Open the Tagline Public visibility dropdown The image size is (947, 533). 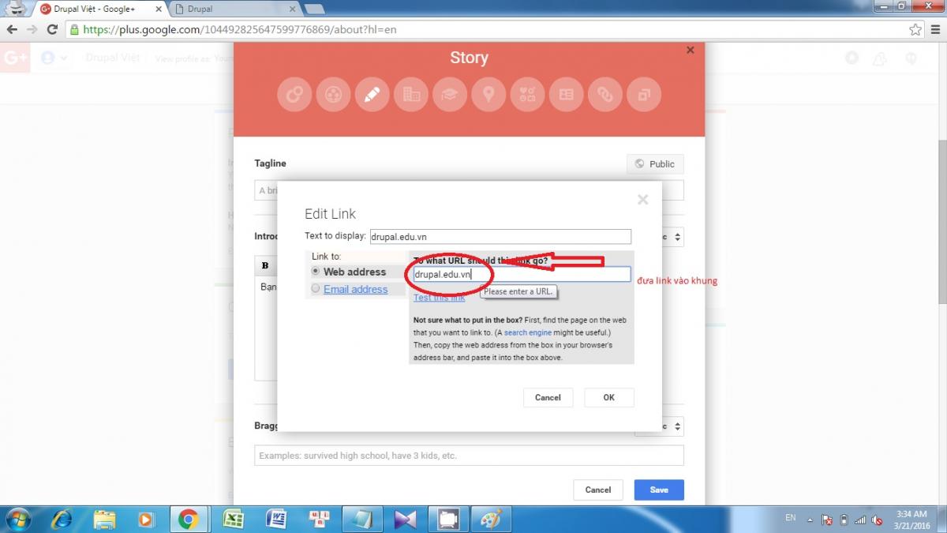pyautogui.click(x=655, y=164)
